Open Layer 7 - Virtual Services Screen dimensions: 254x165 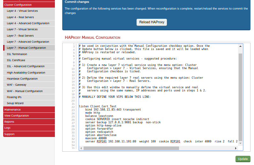click(29, 29)
